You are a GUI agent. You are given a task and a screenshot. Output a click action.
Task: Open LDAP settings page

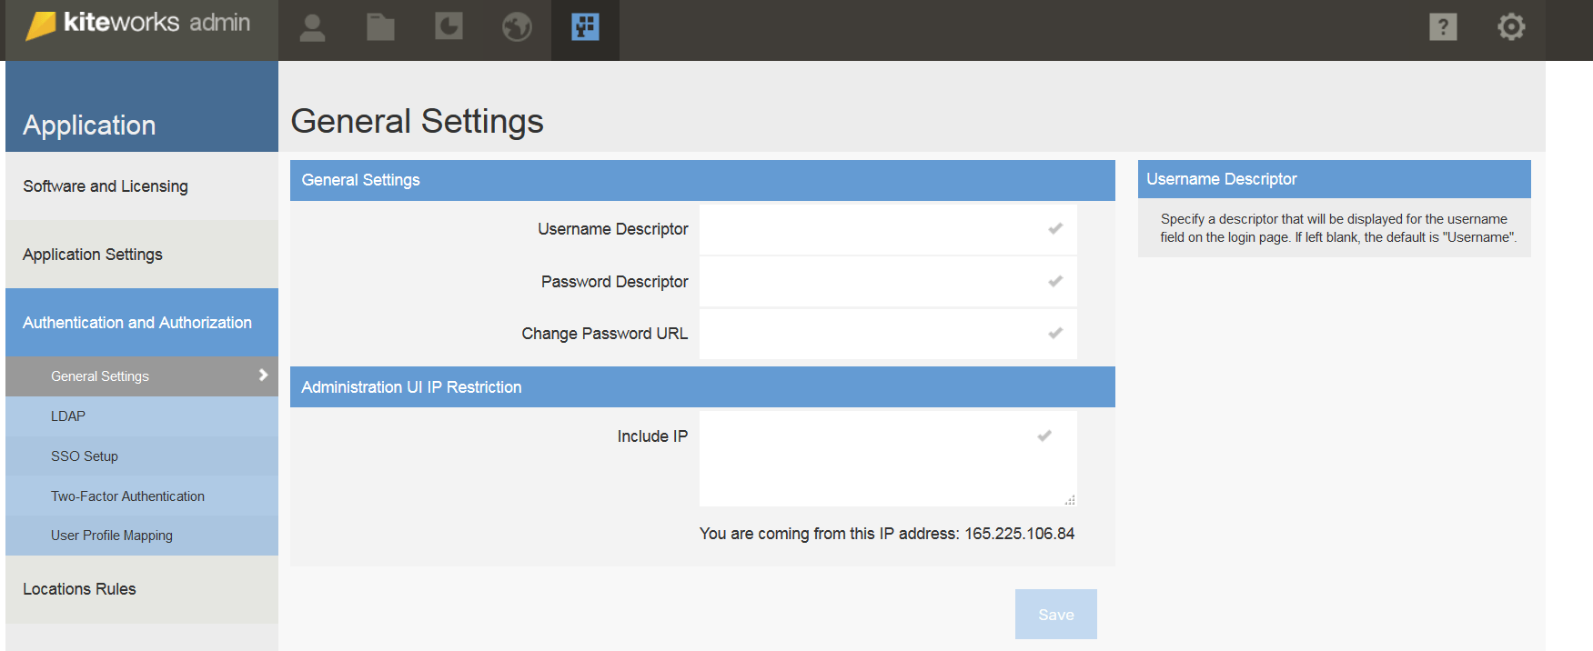[x=142, y=416]
